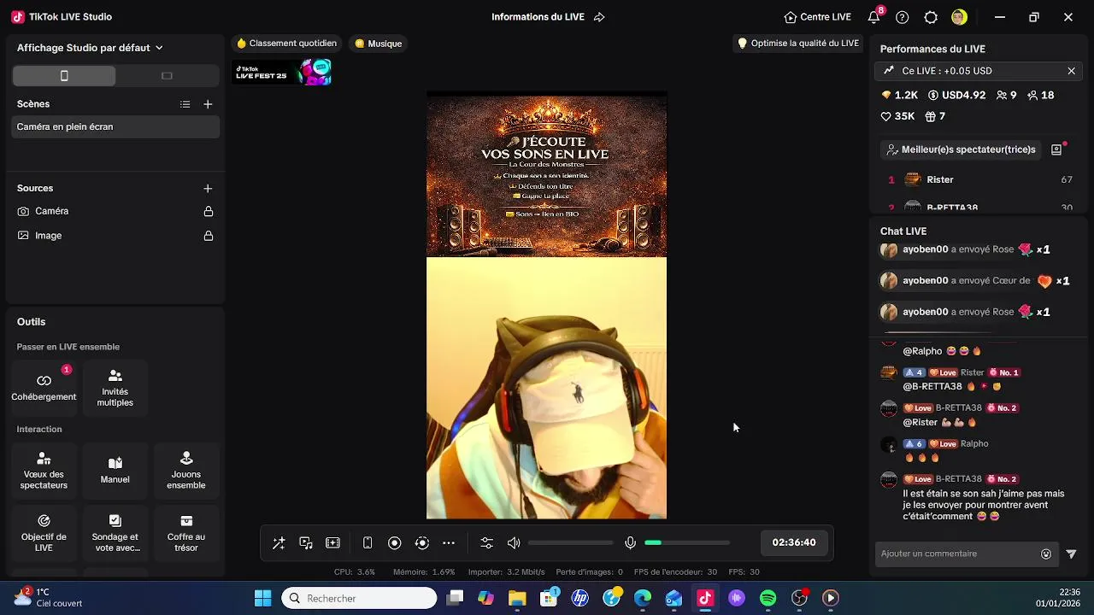Toggle lock on Caméra source
1094x615 pixels.
pos(208,211)
